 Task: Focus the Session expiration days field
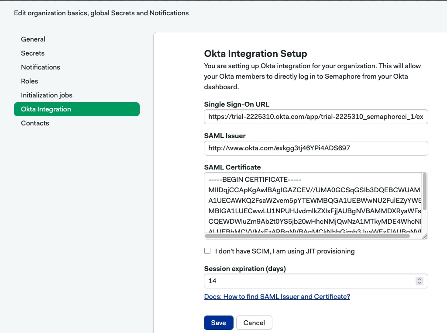pos(306,281)
